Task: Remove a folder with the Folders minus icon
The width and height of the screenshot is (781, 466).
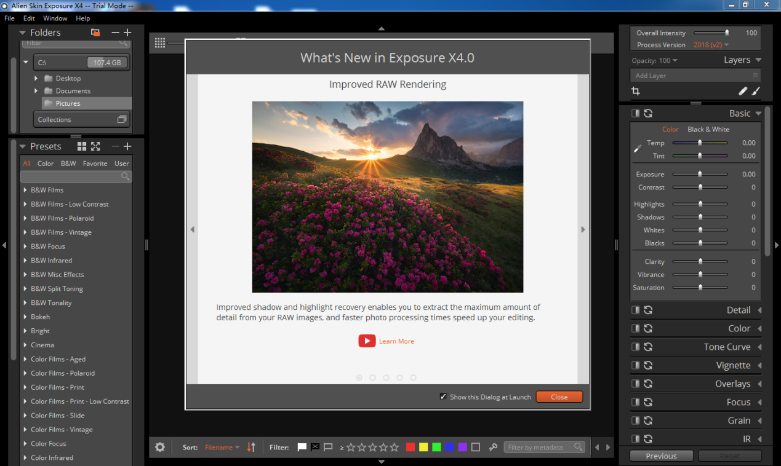Action: [115, 33]
